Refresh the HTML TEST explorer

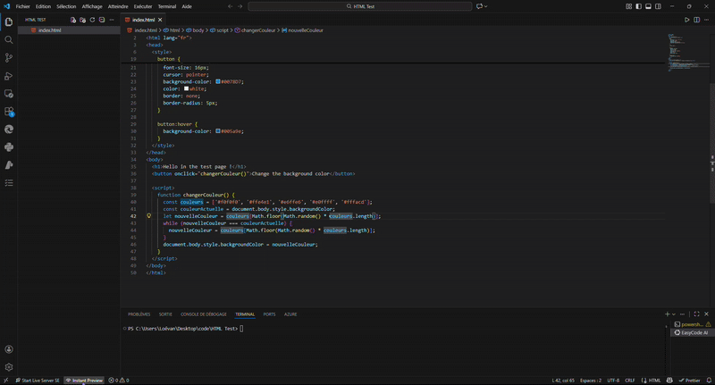(92, 20)
